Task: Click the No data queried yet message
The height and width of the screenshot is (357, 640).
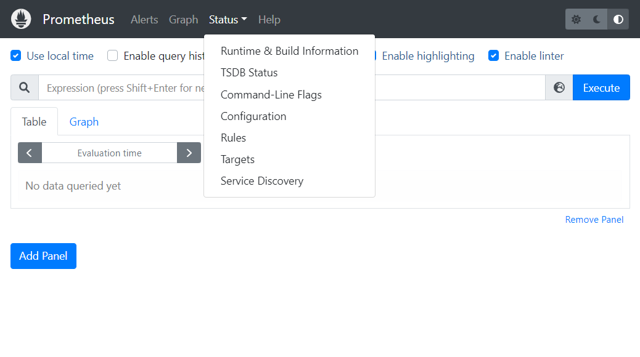Action: click(73, 186)
